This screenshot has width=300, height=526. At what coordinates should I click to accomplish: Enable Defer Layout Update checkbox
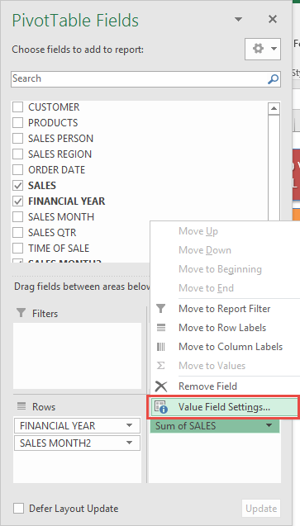[18, 508]
